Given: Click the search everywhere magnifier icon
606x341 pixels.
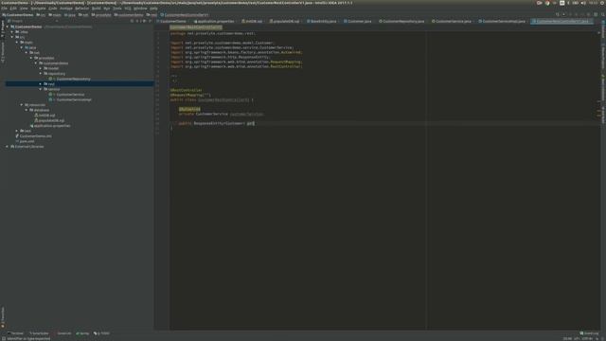Looking at the screenshot, I should pyautogui.click(x=603, y=15).
